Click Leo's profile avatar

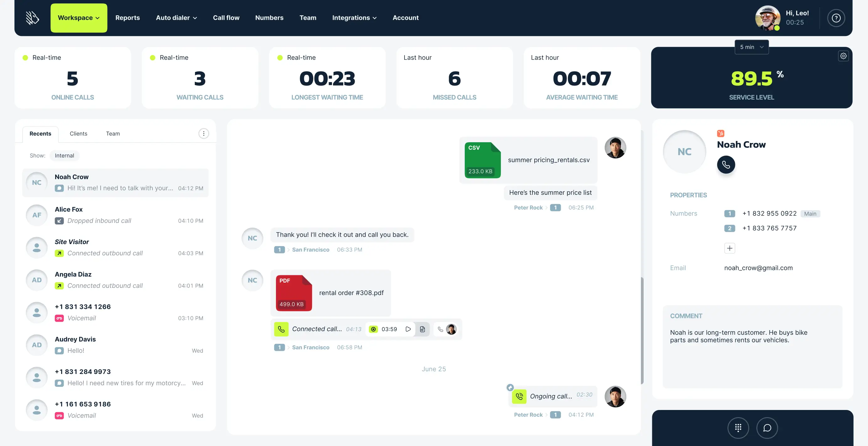tap(767, 18)
